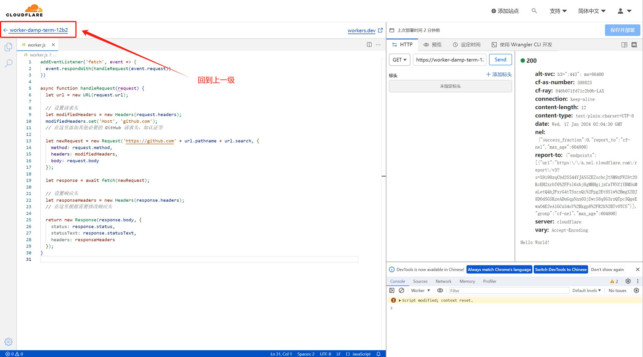Open the search magnifier in top bar
This screenshot has height=357, width=643.
(534, 11)
